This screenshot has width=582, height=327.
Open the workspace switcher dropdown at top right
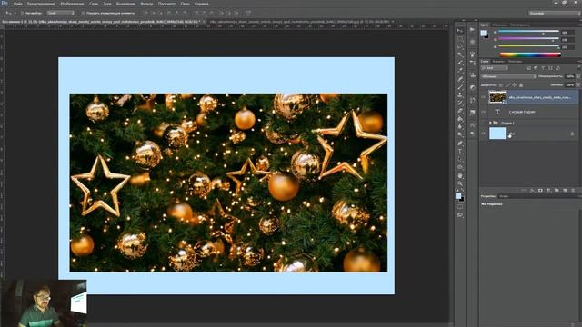click(554, 13)
